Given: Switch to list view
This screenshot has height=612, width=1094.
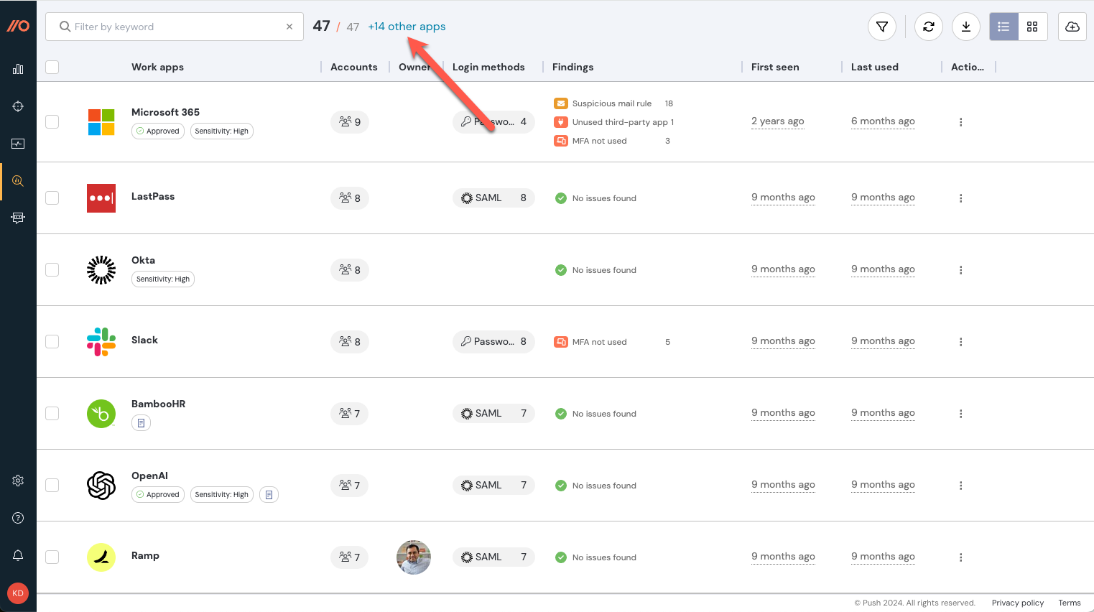Looking at the screenshot, I should coord(1003,27).
